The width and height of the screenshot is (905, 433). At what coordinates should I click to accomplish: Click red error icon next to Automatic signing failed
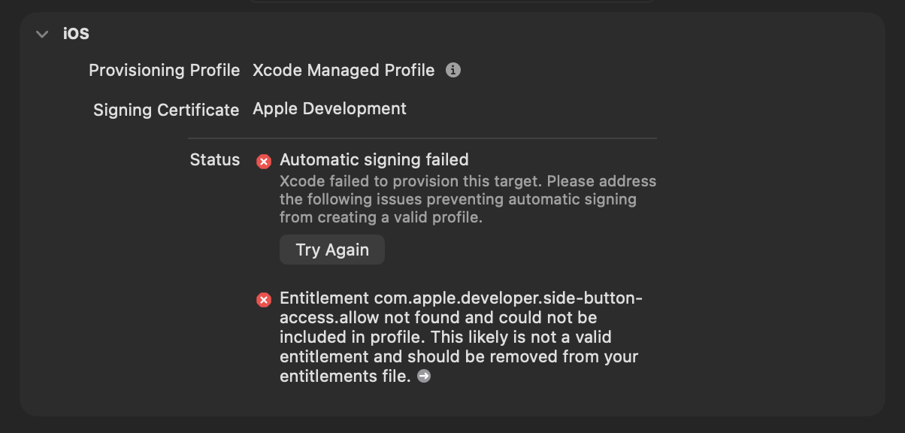264,161
